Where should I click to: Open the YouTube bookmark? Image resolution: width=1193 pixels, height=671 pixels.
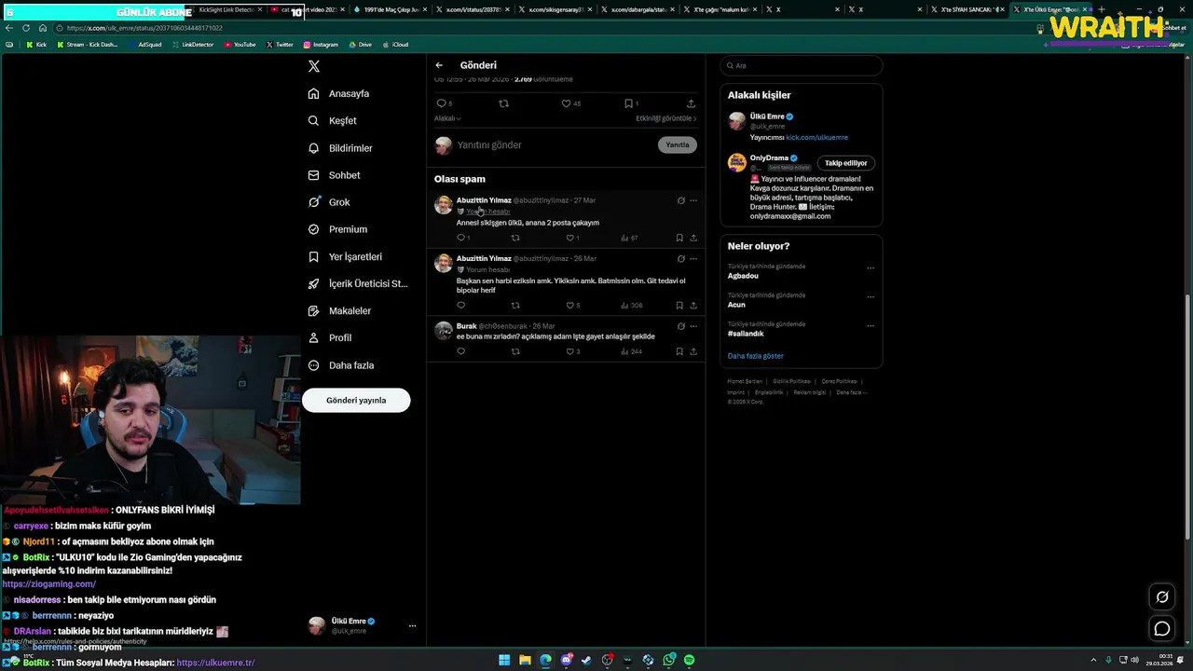[x=240, y=45]
